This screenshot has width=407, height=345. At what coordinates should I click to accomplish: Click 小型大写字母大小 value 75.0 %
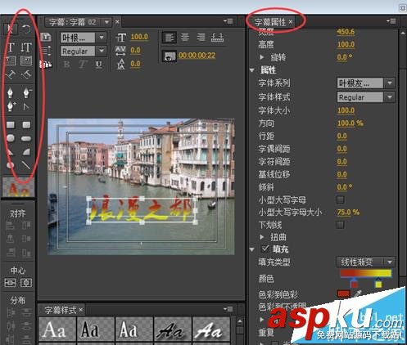[348, 212]
